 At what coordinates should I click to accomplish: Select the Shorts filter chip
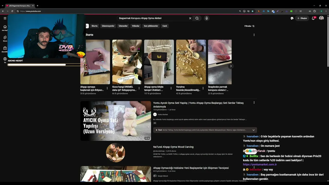tap(95, 26)
